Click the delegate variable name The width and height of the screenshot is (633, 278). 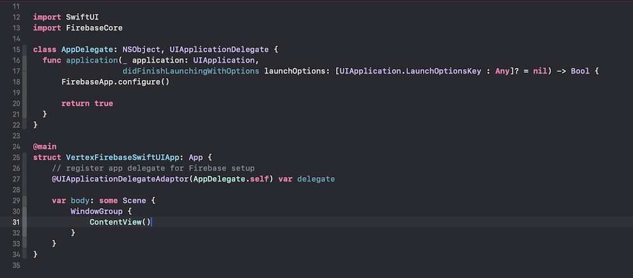click(x=316, y=179)
